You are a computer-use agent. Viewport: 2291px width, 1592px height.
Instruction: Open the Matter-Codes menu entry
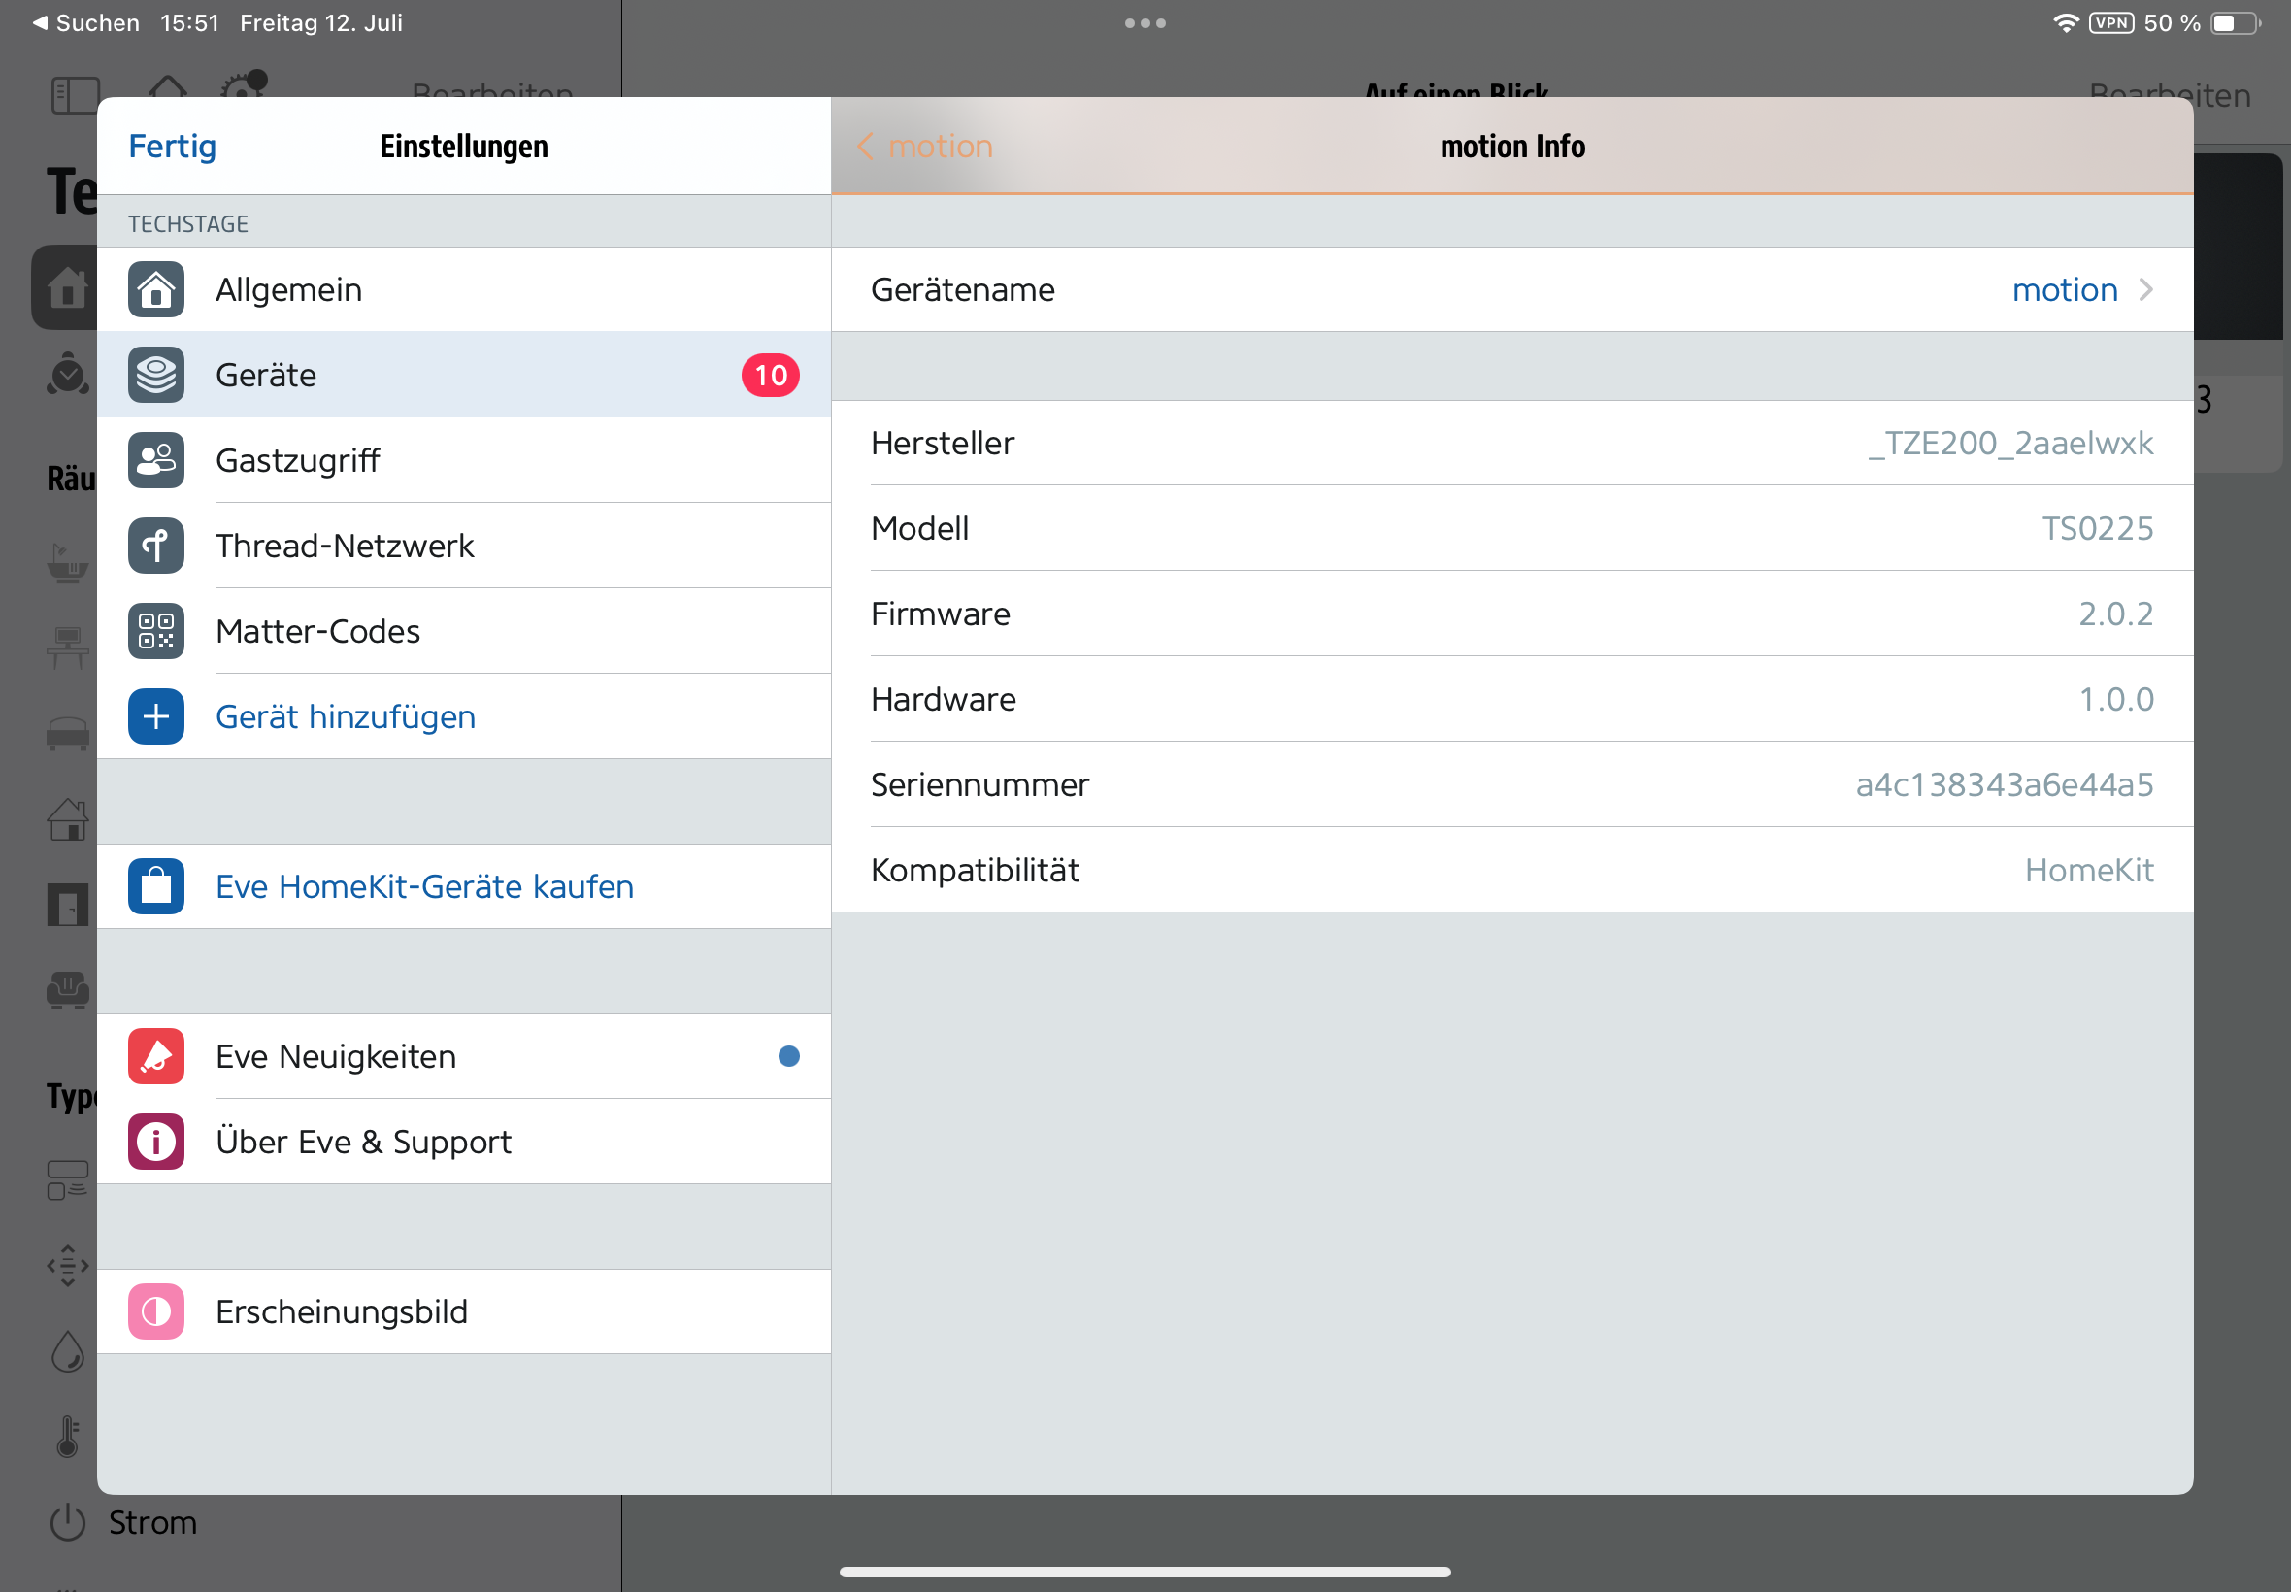(318, 630)
